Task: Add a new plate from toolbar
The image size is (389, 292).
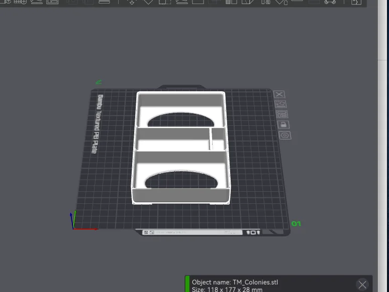Action: pos(20,2)
